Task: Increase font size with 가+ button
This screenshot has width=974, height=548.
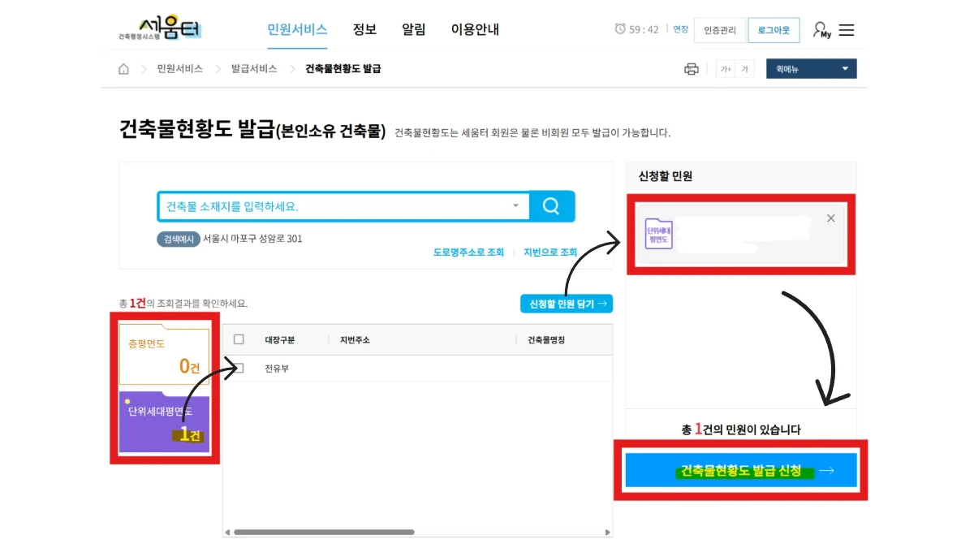Action: coord(726,69)
